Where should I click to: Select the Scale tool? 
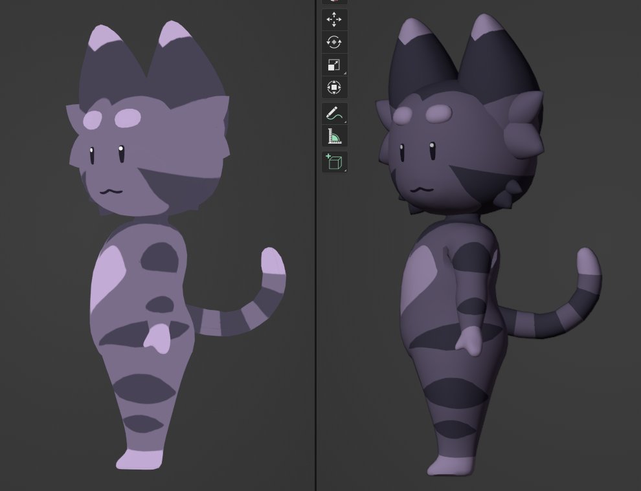coord(334,65)
